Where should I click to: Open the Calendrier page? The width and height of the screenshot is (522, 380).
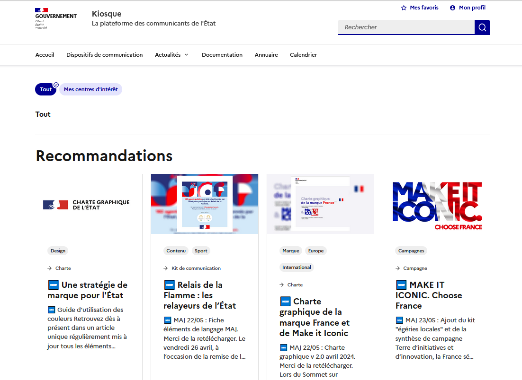pos(303,55)
